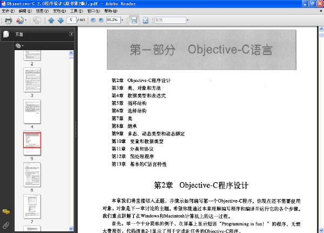Click the line 第9章 多态、动态类型和动态绑定

pyautogui.click(x=148, y=134)
